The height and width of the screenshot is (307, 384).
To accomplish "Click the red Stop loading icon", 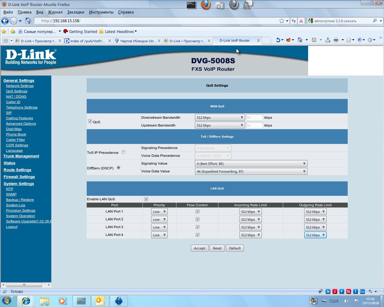I will pyautogui.click(x=301, y=21).
